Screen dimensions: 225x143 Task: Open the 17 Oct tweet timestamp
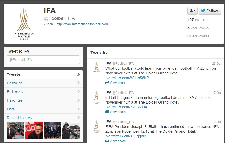click(x=217, y=93)
